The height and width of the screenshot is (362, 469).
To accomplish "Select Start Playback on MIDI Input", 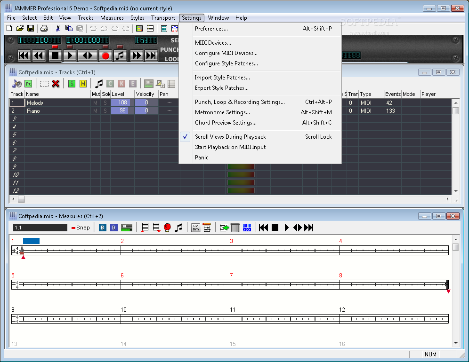I will (x=260, y=147).
